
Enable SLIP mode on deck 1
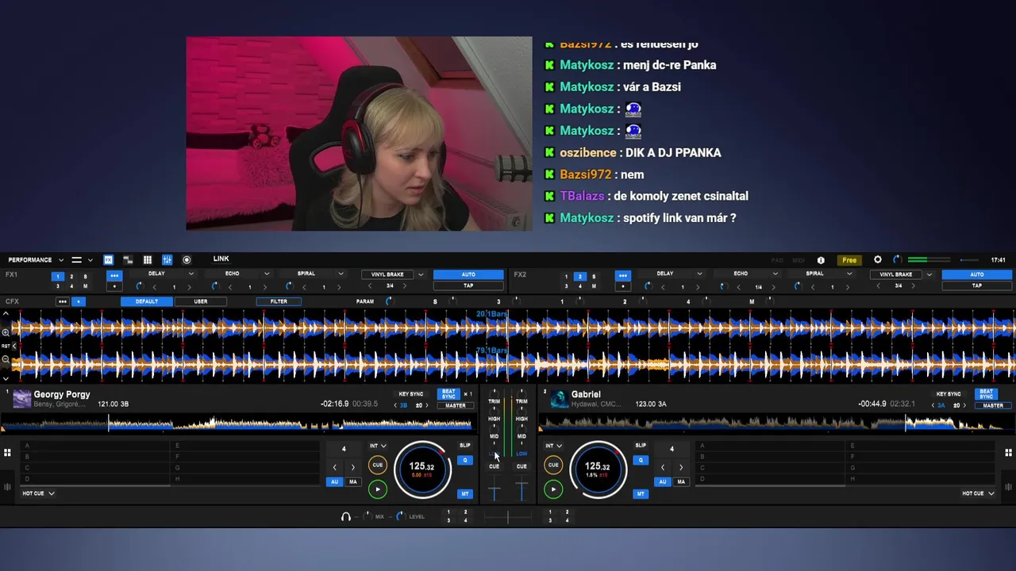click(465, 445)
